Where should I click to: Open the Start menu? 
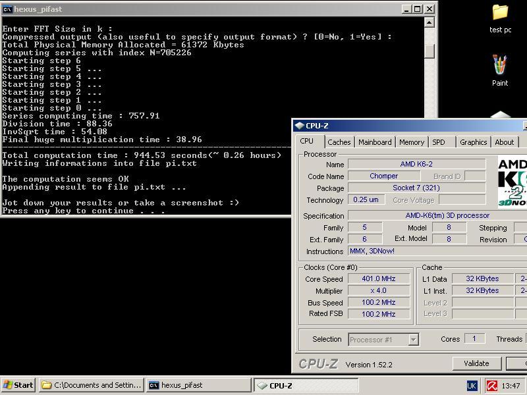18,385
